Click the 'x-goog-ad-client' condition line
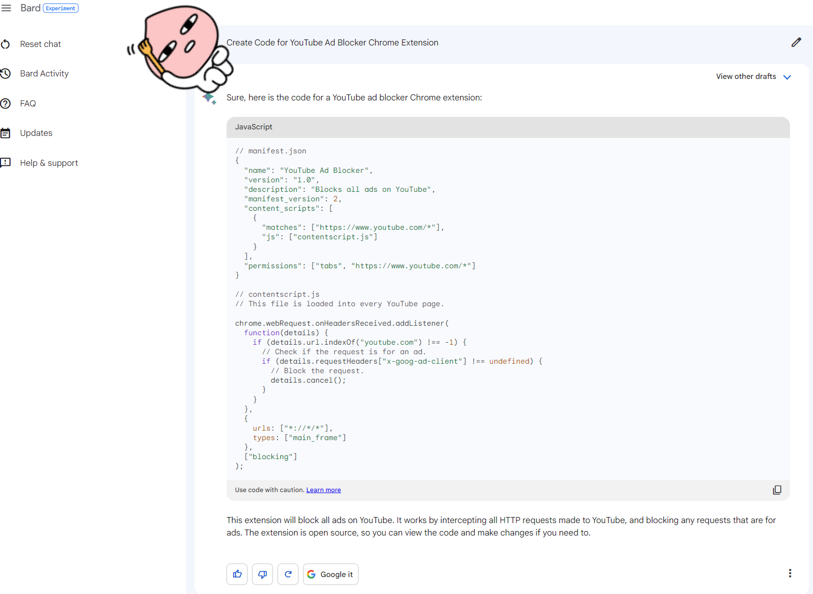Viewport: 813px width, 594px height. point(402,361)
